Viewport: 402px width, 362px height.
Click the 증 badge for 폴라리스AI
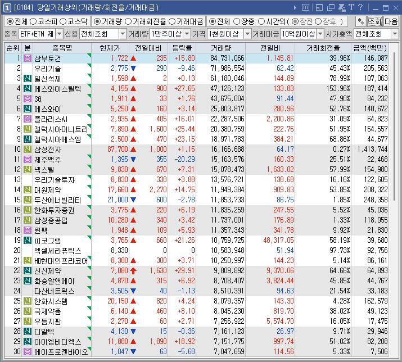click(x=28, y=119)
